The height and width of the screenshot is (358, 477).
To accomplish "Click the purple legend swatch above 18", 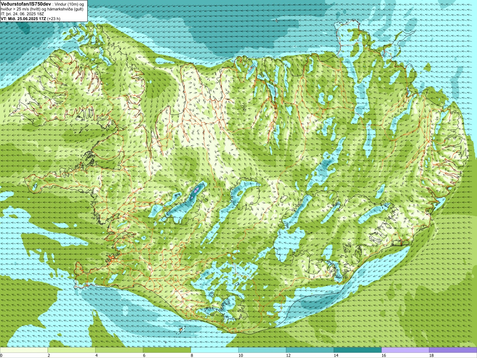I will pos(453,350).
